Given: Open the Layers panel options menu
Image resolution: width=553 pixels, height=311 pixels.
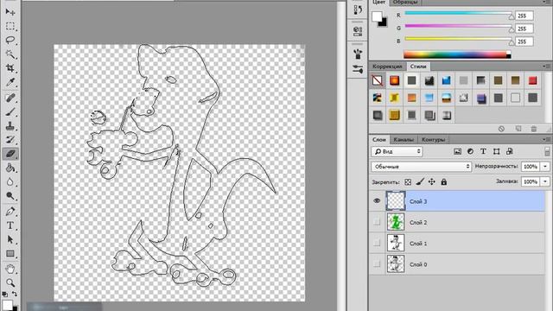Looking at the screenshot, I should point(546,140).
